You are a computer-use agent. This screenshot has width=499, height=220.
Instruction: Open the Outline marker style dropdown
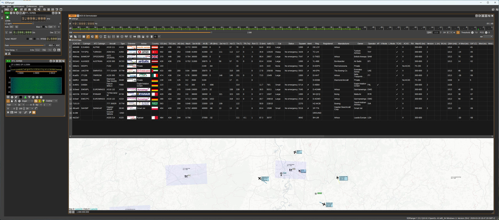(x=51, y=101)
